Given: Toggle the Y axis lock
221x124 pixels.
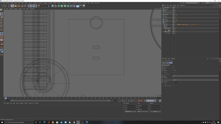Looking at the screenshot, I should point(32,6).
